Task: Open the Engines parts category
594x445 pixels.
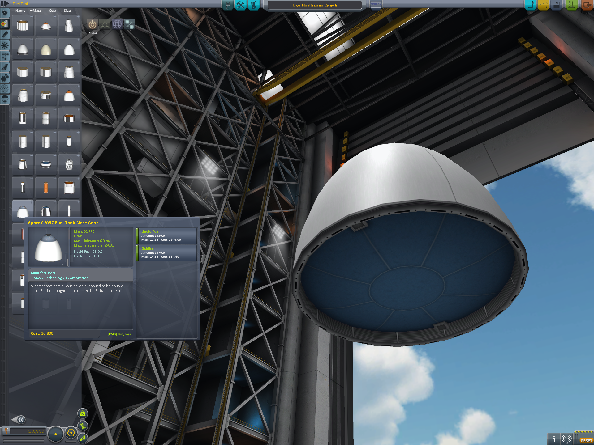Action: 5,35
